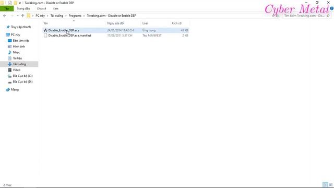Open Video folder in sidebar
Viewport: 334px width, 188px height.
coord(16,70)
